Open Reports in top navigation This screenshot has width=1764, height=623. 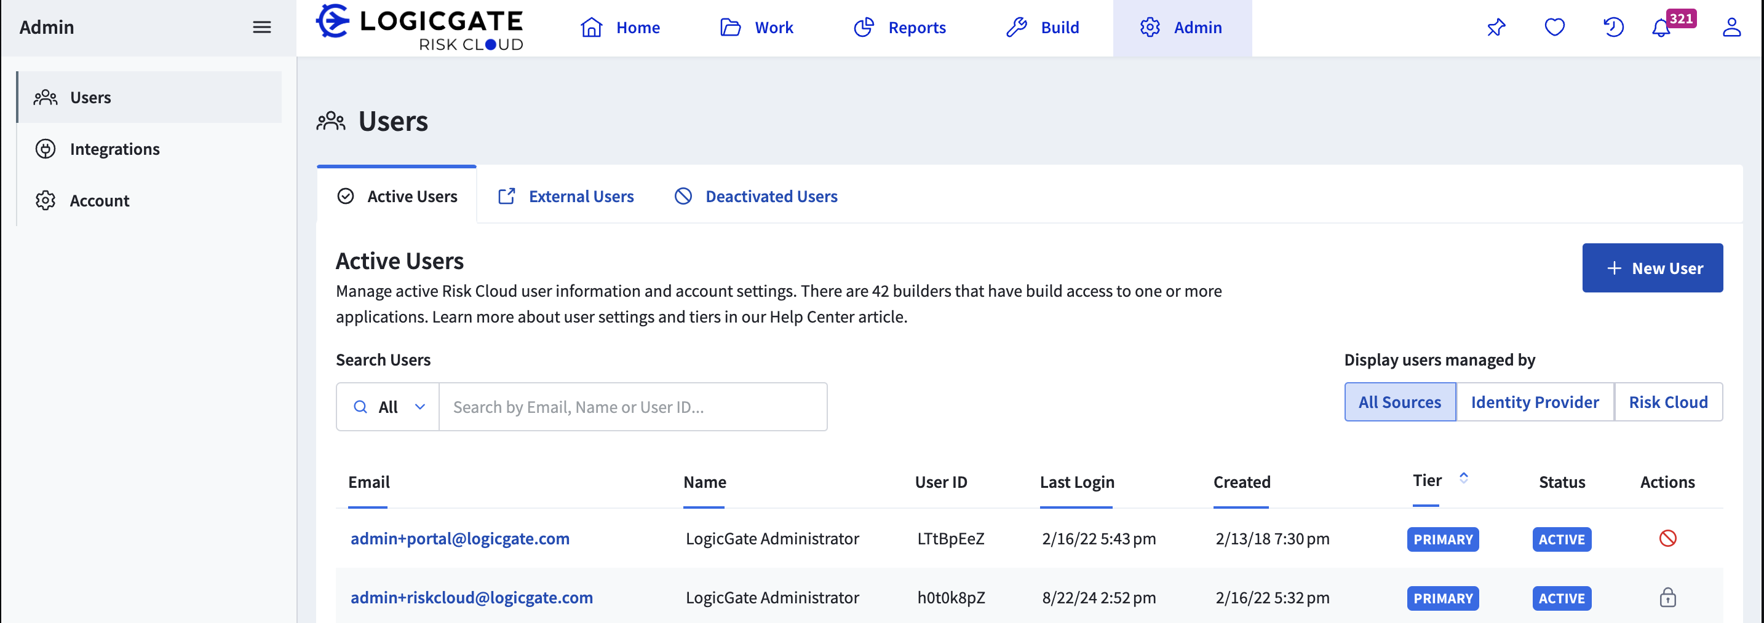[x=899, y=28]
